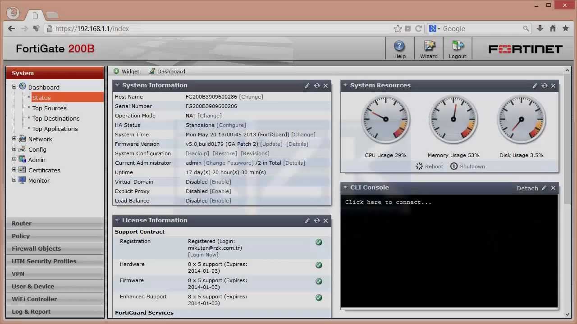The height and width of the screenshot is (324, 577).
Task: Close the CLI Console widget
Action: point(553,188)
